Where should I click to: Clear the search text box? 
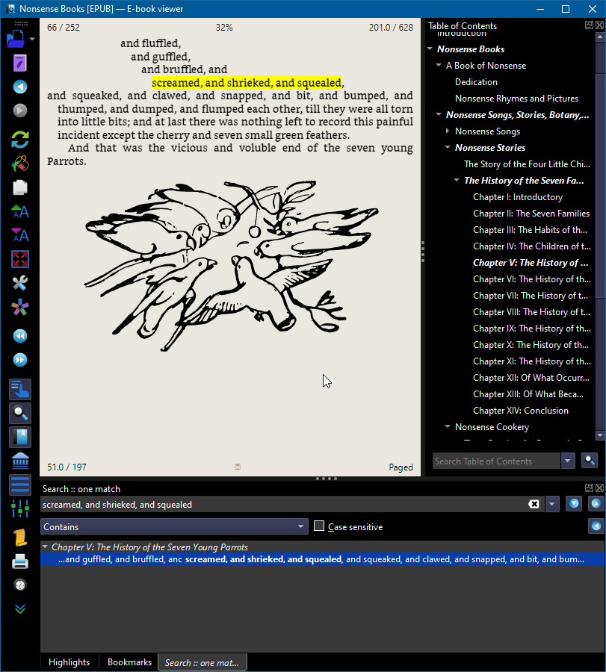(534, 504)
